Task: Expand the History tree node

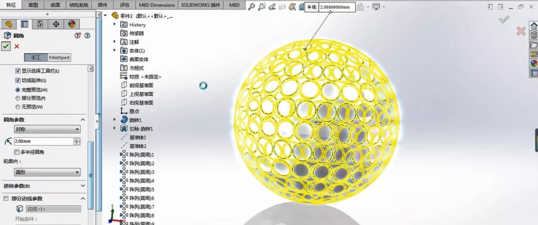Action: [115, 25]
